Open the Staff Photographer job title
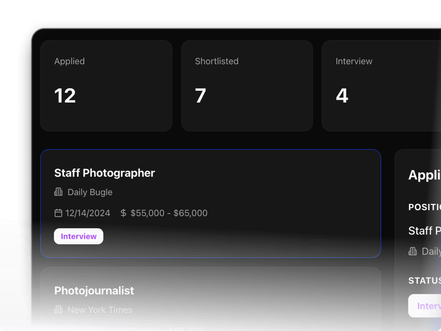The width and height of the screenshot is (441, 331). 104,173
